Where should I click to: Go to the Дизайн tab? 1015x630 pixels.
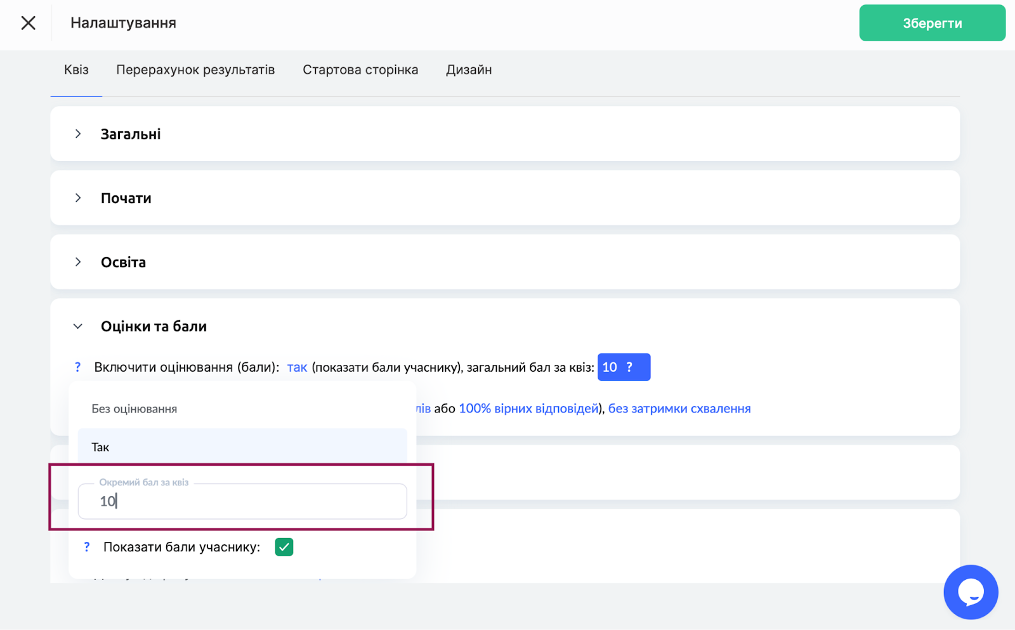point(469,70)
